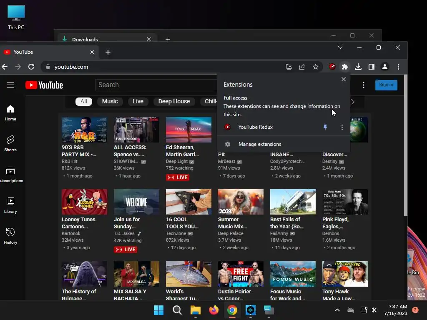Image resolution: width=427 pixels, height=320 pixels.
Task: Select the Live filter chip
Action: 138,102
